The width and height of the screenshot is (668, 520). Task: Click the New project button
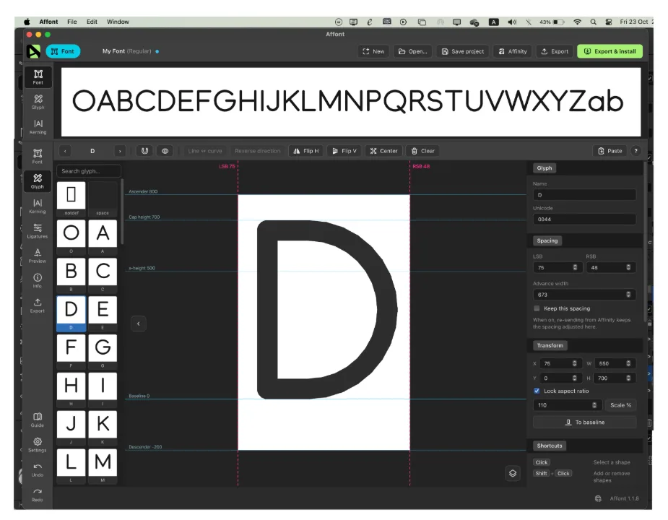click(x=373, y=51)
